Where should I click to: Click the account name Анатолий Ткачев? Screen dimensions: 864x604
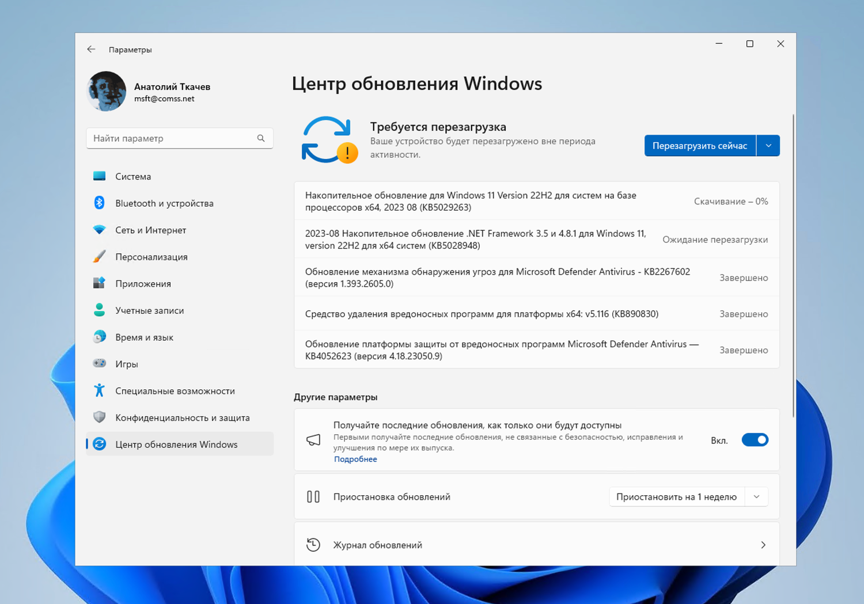[172, 86]
